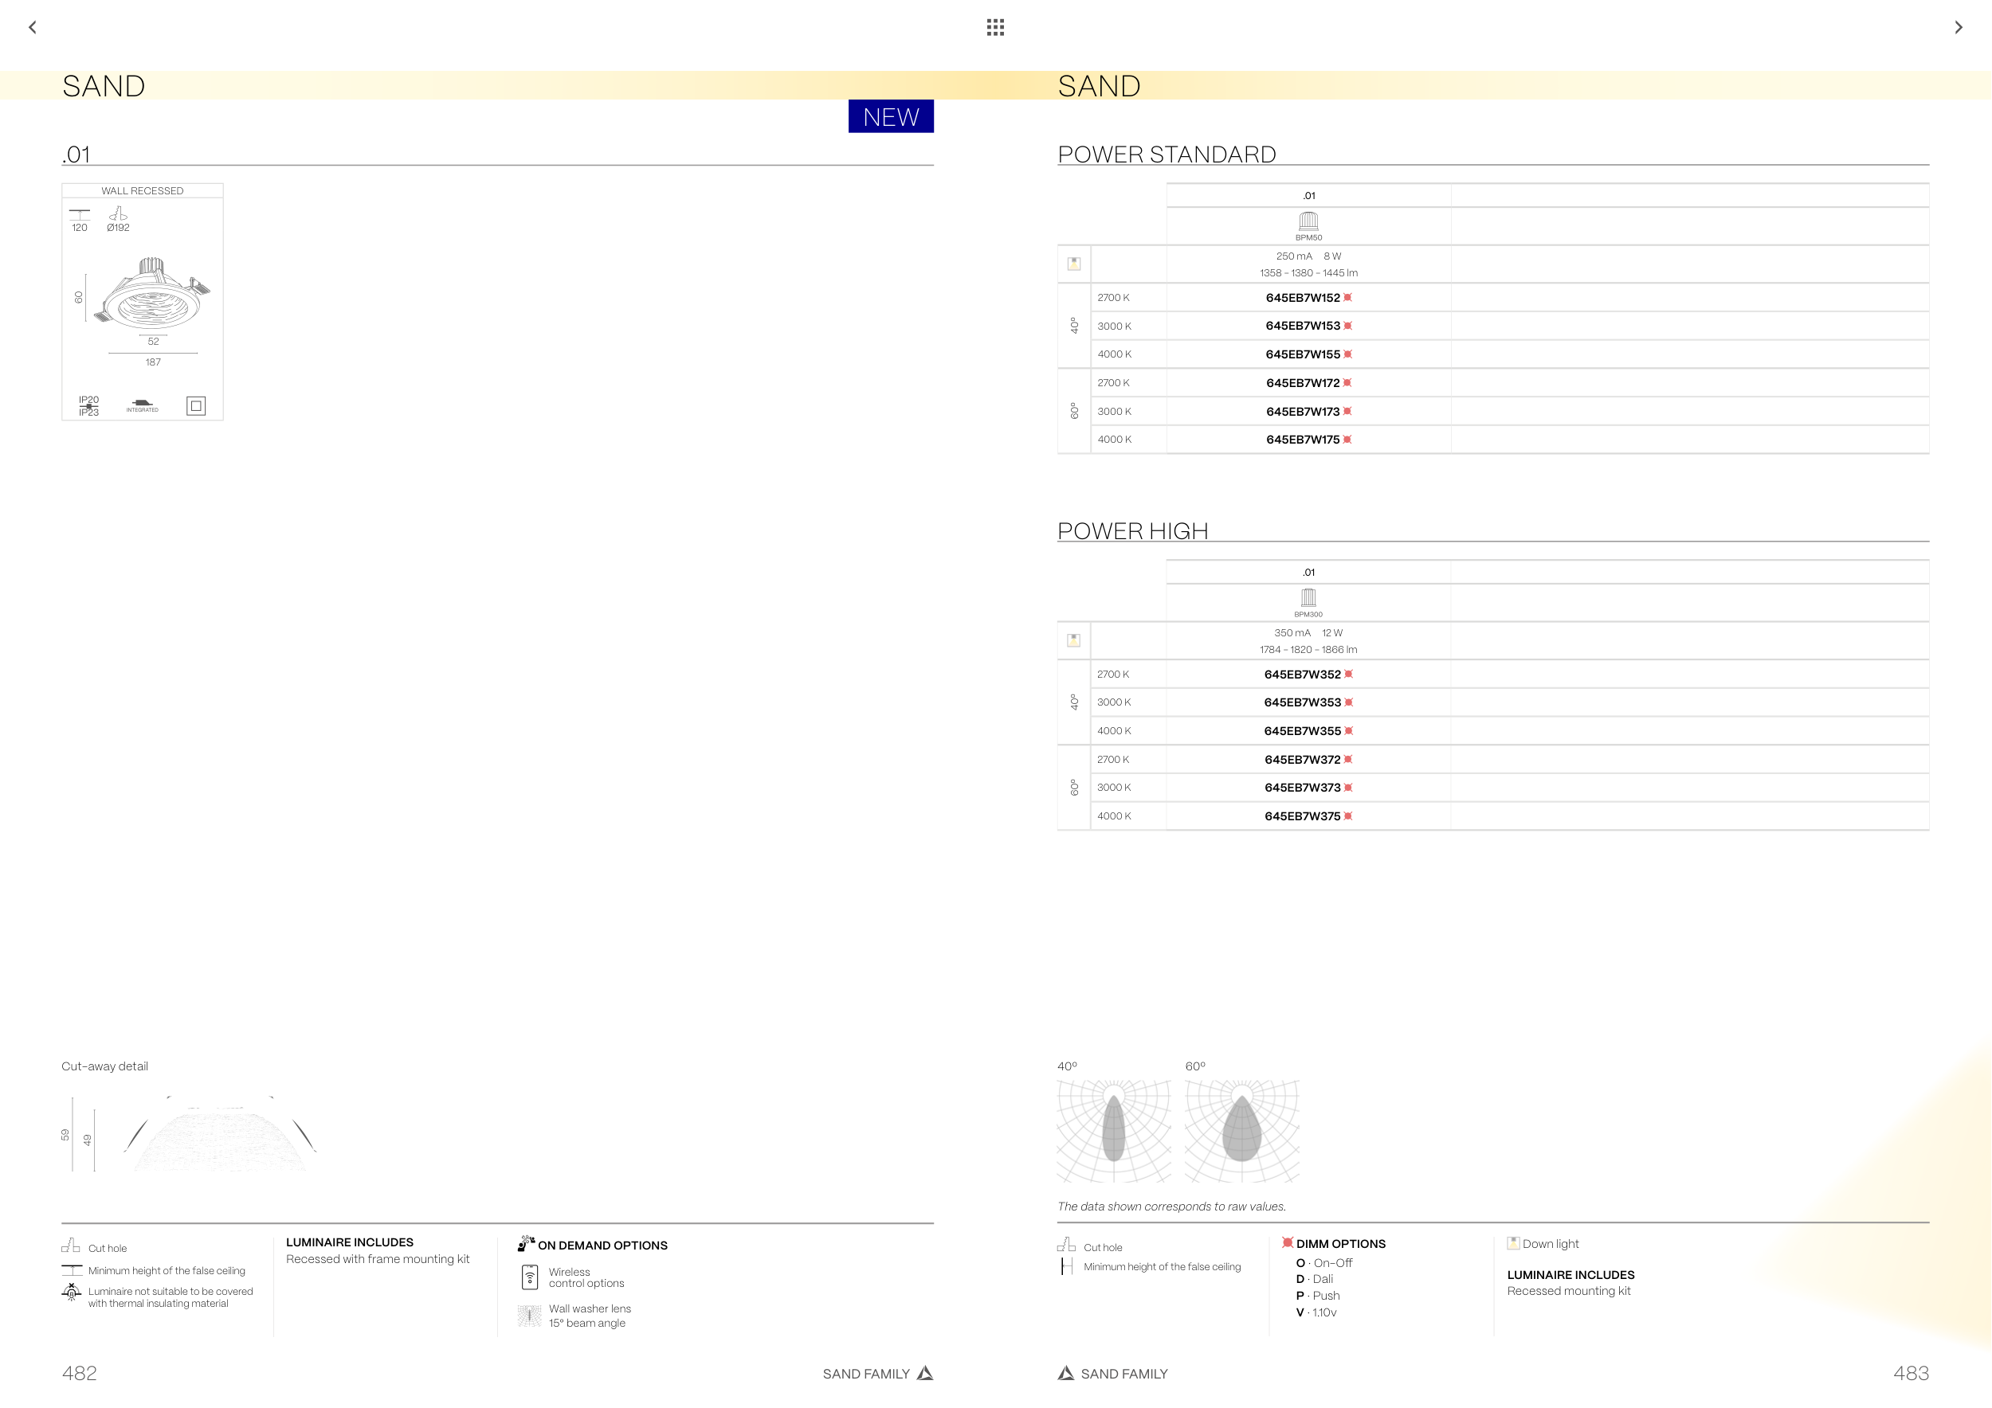The image size is (1992, 1408).
Task: Click the red DIMM OPTIONS star icon
Action: point(1288,1242)
